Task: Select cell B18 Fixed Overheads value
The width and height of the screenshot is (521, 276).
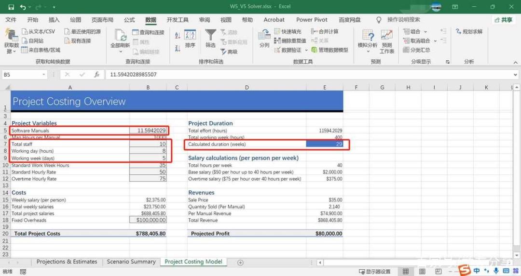Action: pos(148,220)
